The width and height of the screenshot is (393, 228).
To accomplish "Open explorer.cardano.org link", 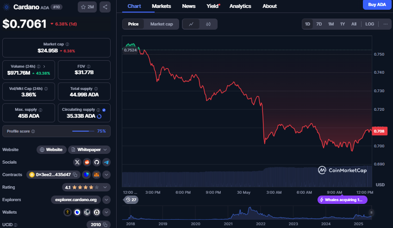I will 76,200.
